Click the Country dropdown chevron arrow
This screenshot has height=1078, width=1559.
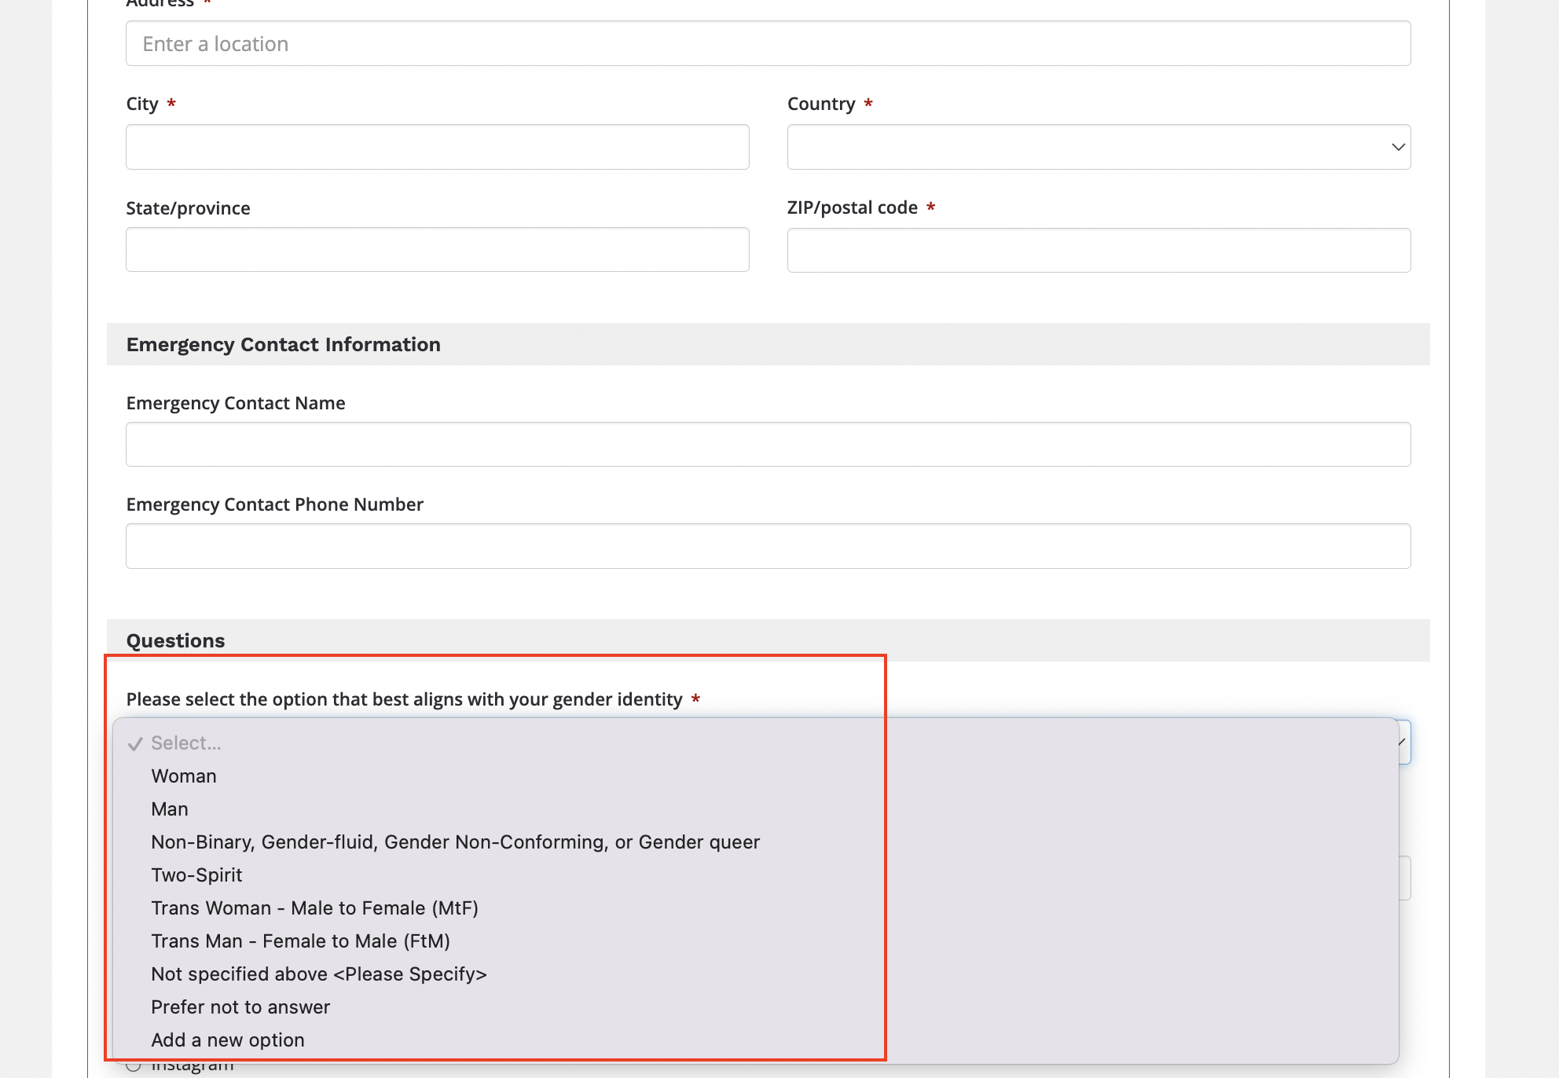click(1397, 147)
